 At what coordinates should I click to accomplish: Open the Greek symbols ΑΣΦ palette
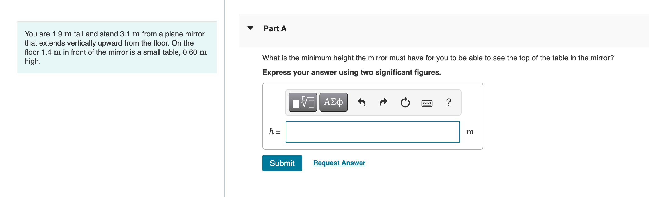point(333,102)
